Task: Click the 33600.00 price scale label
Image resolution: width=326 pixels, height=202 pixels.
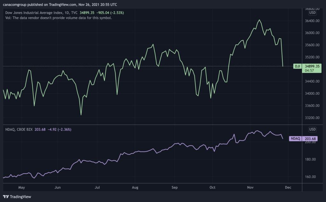Action: click(x=312, y=106)
